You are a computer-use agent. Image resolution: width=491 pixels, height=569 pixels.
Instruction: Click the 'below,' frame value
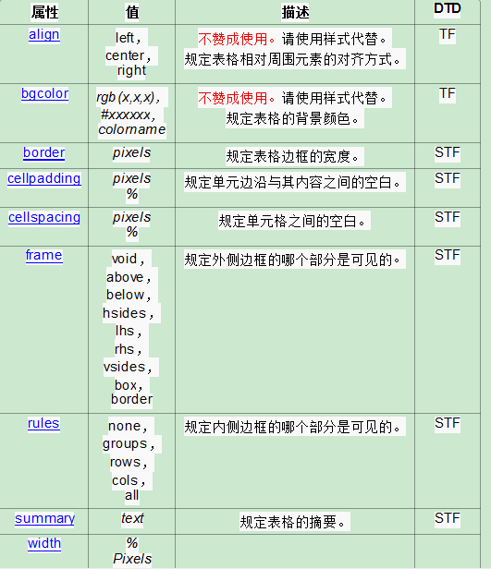pyautogui.click(x=129, y=295)
